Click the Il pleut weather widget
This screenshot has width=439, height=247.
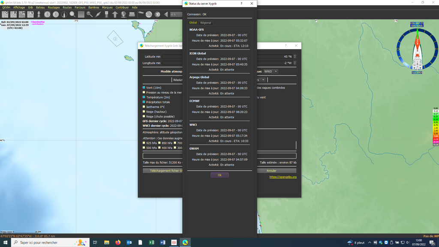tap(356, 243)
